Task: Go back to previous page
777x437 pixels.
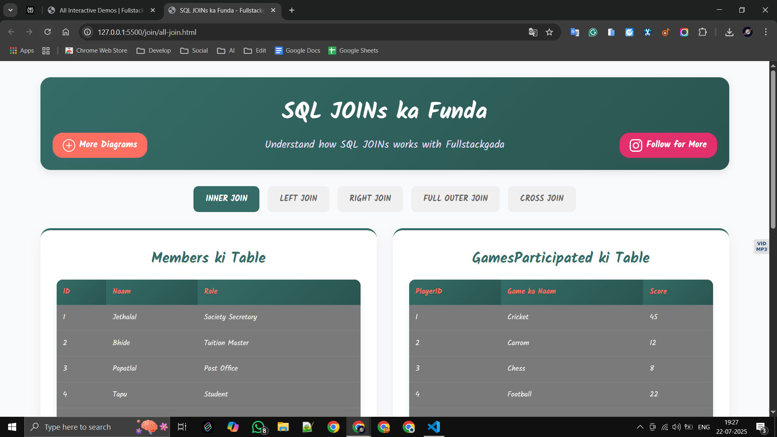Action: tap(11, 32)
